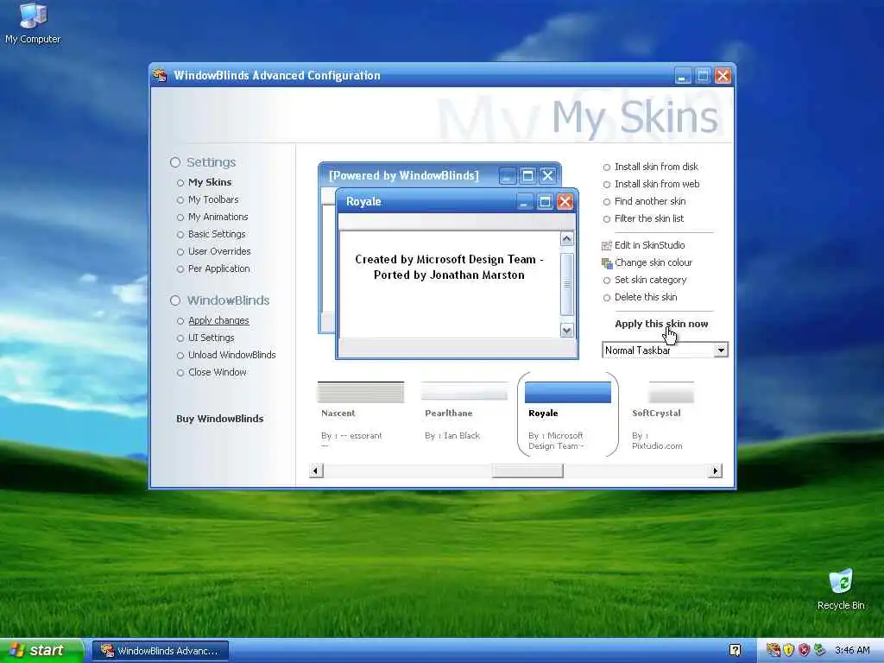Select Find another skin
Viewport: 884px width, 663px height.
click(x=650, y=201)
